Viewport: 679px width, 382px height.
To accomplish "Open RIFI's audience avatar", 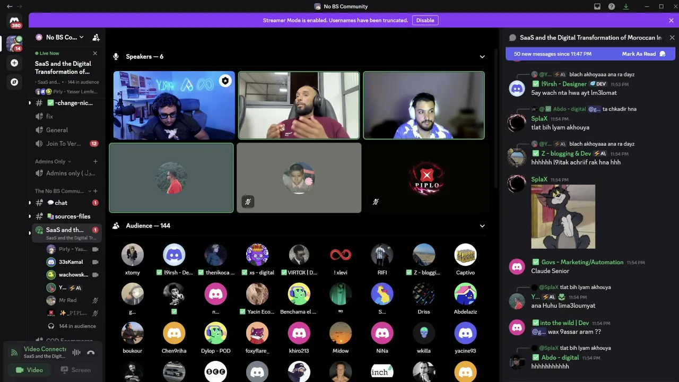I will click(382, 255).
